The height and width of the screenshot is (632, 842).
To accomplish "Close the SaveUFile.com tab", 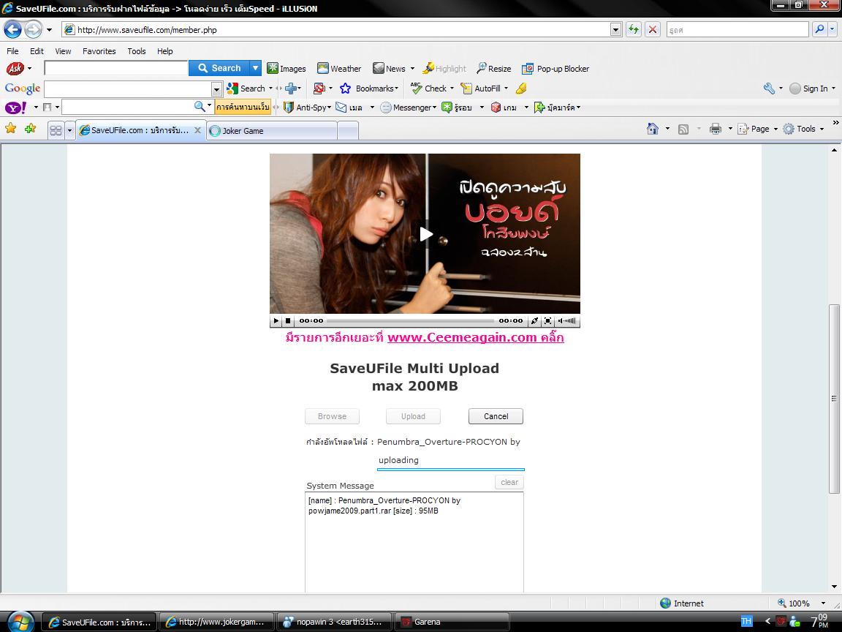I will [197, 130].
